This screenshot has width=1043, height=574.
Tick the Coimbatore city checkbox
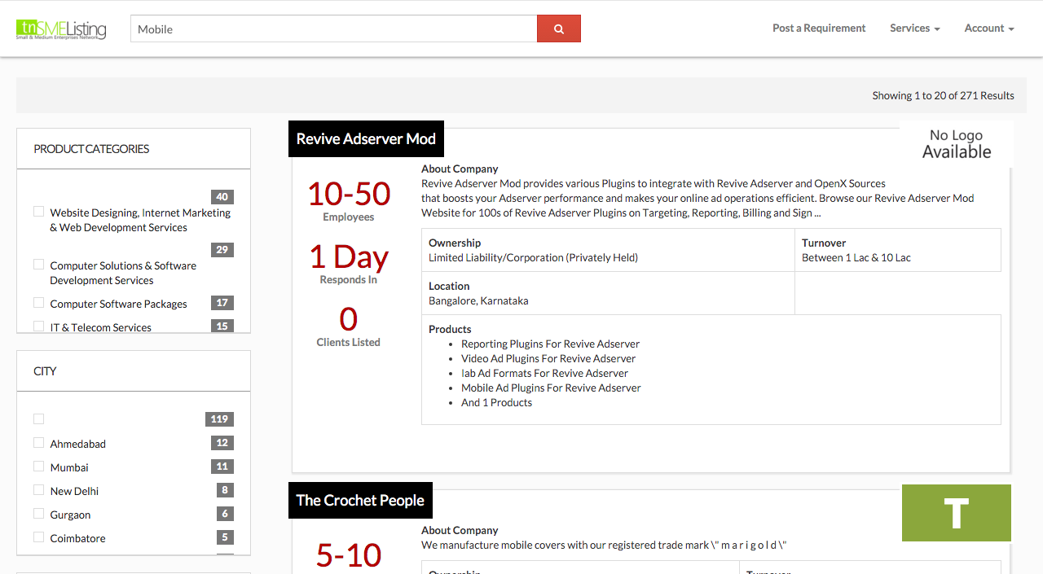click(38, 537)
